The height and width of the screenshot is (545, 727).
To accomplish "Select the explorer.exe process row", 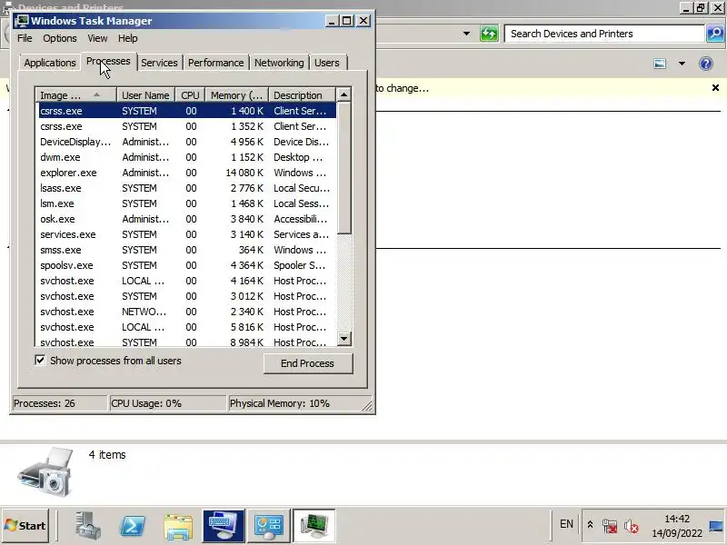I will [x=187, y=173].
